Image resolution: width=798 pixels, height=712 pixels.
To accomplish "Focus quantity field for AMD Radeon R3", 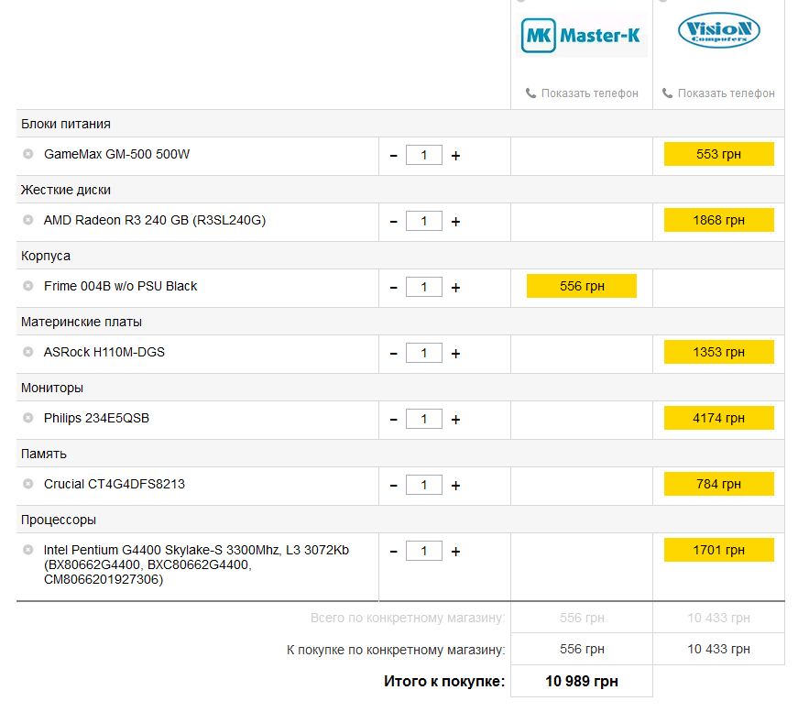I will (424, 221).
